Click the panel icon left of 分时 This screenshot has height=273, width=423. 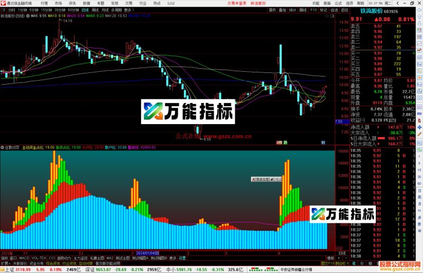click(3, 10)
